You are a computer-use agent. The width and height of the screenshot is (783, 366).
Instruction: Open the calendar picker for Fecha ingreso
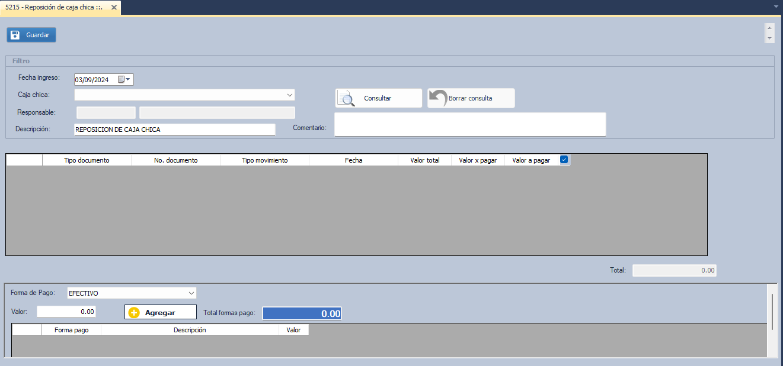pyautogui.click(x=124, y=80)
